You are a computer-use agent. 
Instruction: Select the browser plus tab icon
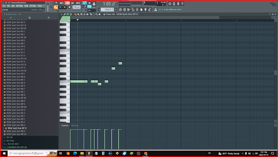pyautogui.click(x=10, y=17)
